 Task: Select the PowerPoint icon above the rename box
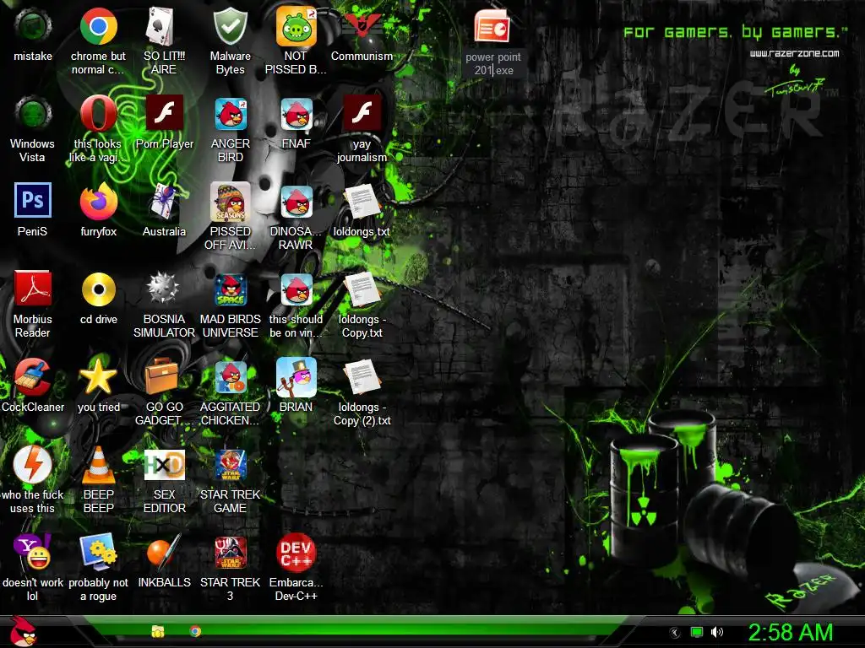pos(492,25)
